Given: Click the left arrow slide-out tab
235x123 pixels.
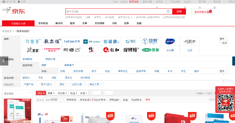Looking at the screenshot, I should 4,61.
